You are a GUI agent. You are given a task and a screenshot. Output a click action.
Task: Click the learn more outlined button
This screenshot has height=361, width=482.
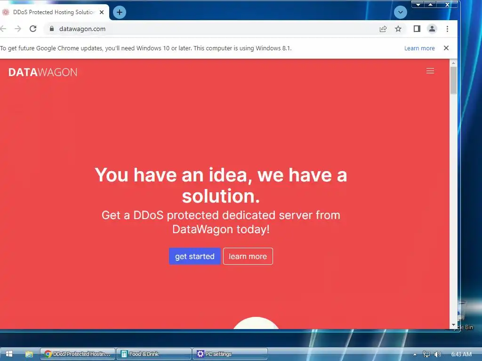[248, 256]
